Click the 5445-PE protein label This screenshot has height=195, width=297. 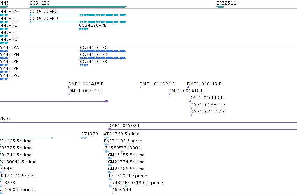(x=9, y=61)
